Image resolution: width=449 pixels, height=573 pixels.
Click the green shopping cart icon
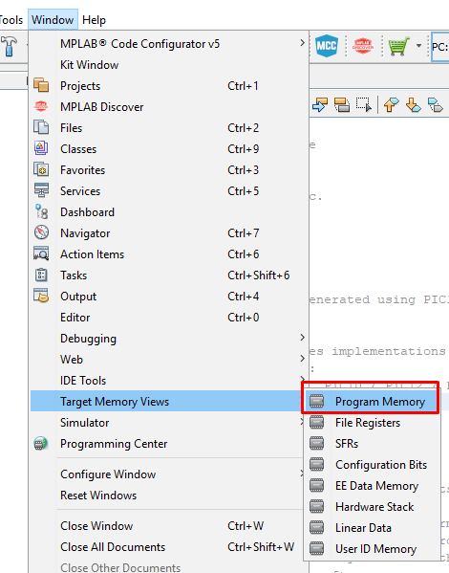(x=398, y=46)
